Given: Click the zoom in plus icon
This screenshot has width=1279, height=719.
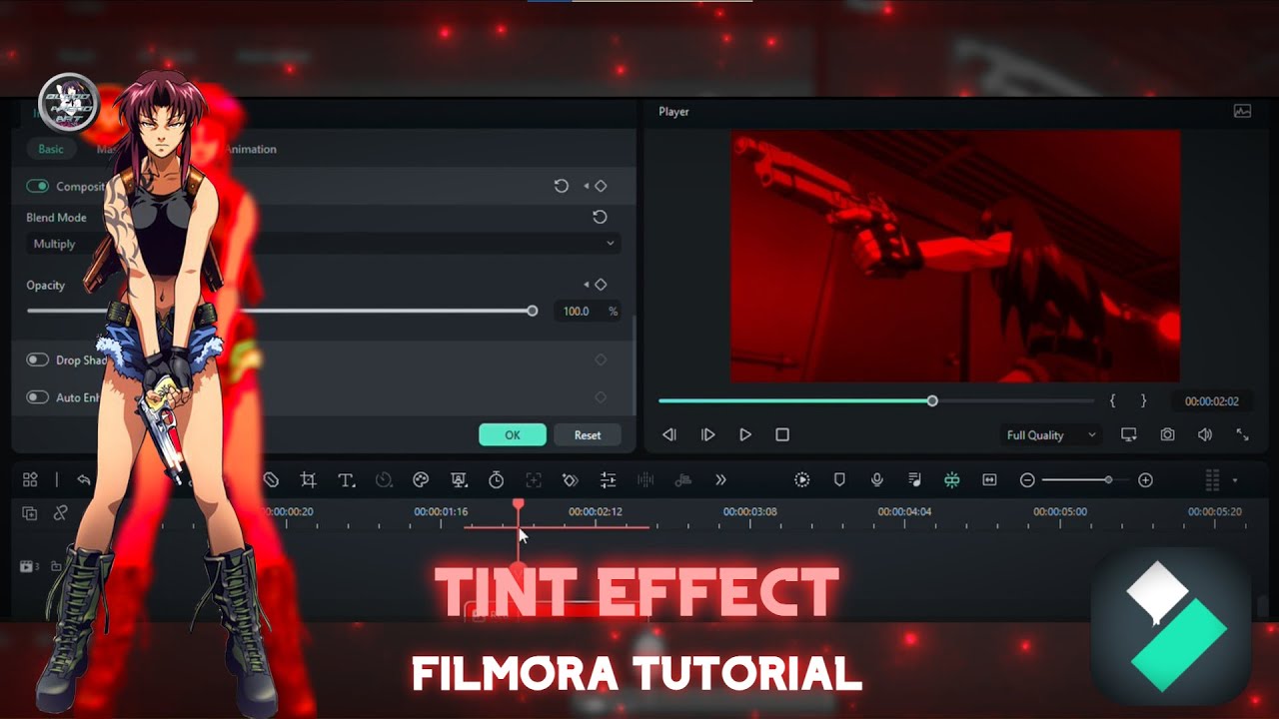Looking at the screenshot, I should pos(1146,480).
